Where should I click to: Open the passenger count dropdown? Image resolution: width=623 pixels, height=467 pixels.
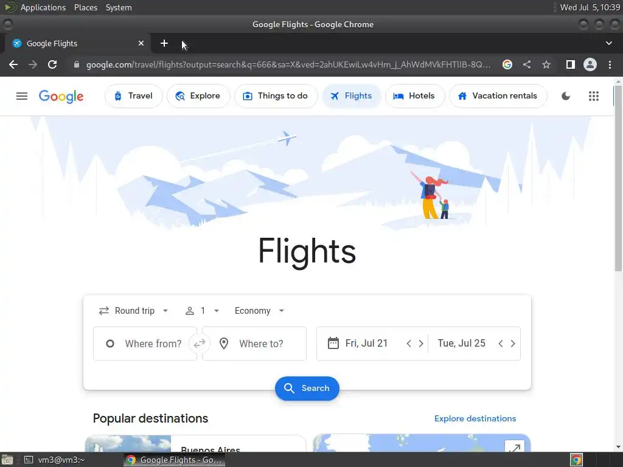202,311
